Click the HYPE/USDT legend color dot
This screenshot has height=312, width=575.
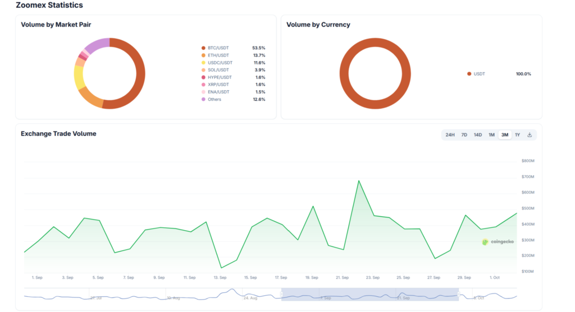[203, 77]
